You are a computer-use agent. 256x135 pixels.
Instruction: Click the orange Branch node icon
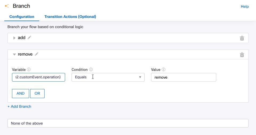[7, 6]
